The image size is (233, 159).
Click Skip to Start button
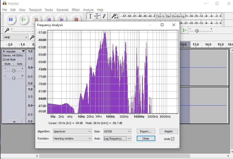49,19
